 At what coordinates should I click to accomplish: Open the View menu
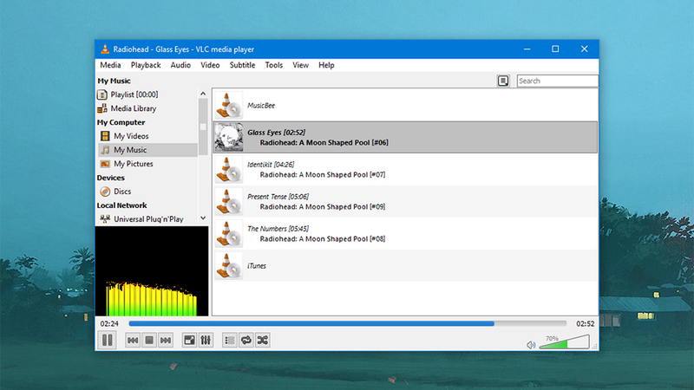[x=300, y=65]
